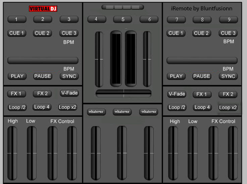The height and width of the screenshot is (184, 247).
Task: Click numbered button 3
Action: point(69,19)
